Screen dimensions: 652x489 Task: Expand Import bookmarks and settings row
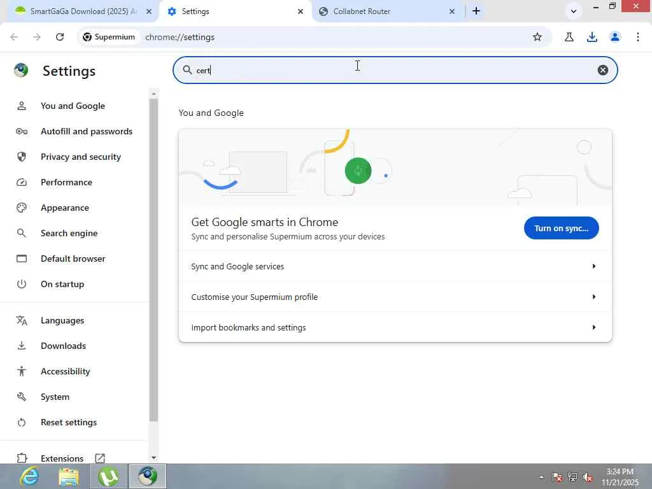[395, 327]
